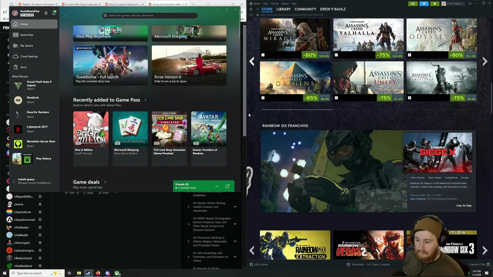Screen dimensions: 493x277
Task: Click Add a Game plus icon in Steam
Action: [251, 264]
